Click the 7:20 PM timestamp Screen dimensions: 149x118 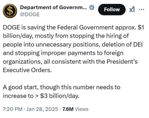click(13, 109)
